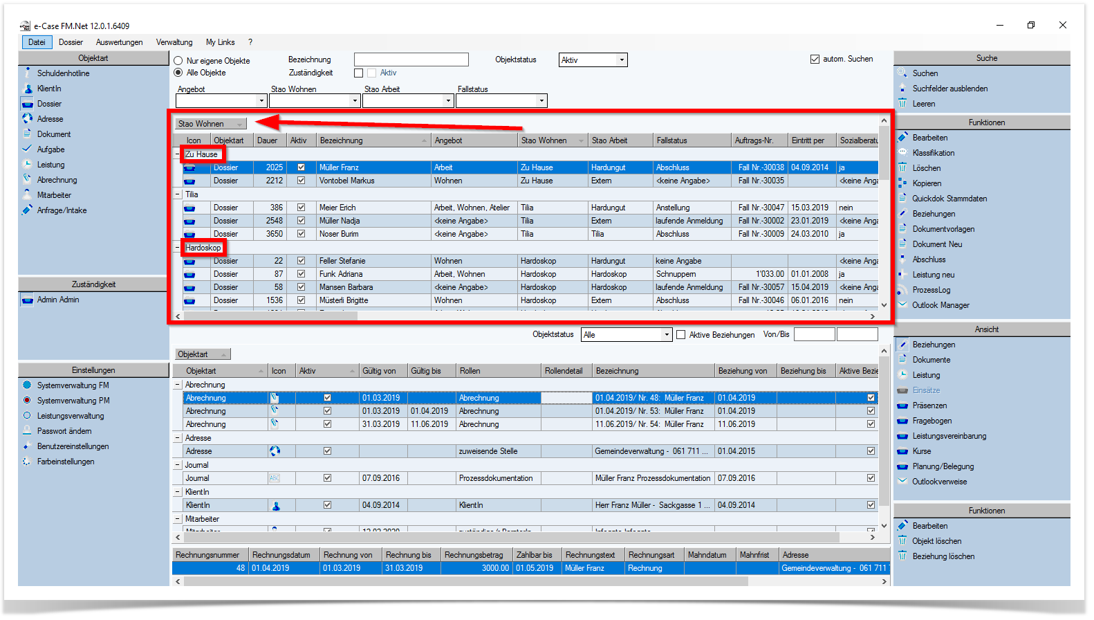The image size is (1094, 620).
Task: Collapse the 'Zu Hause' group
Action: coord(178,154)
